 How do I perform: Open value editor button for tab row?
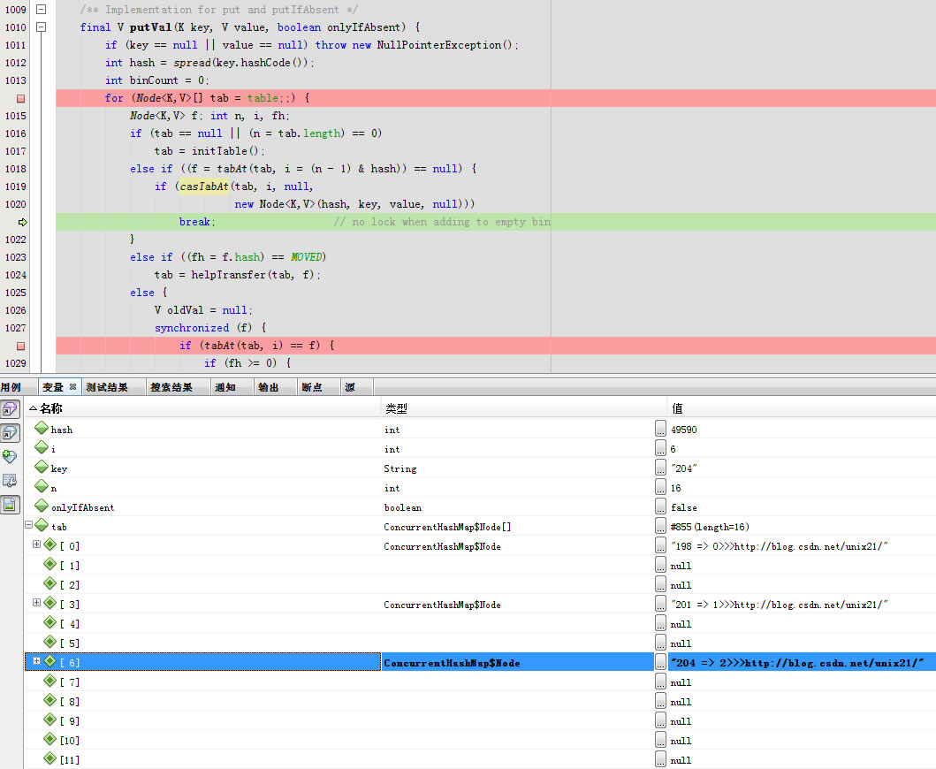(x=660, y=526)
